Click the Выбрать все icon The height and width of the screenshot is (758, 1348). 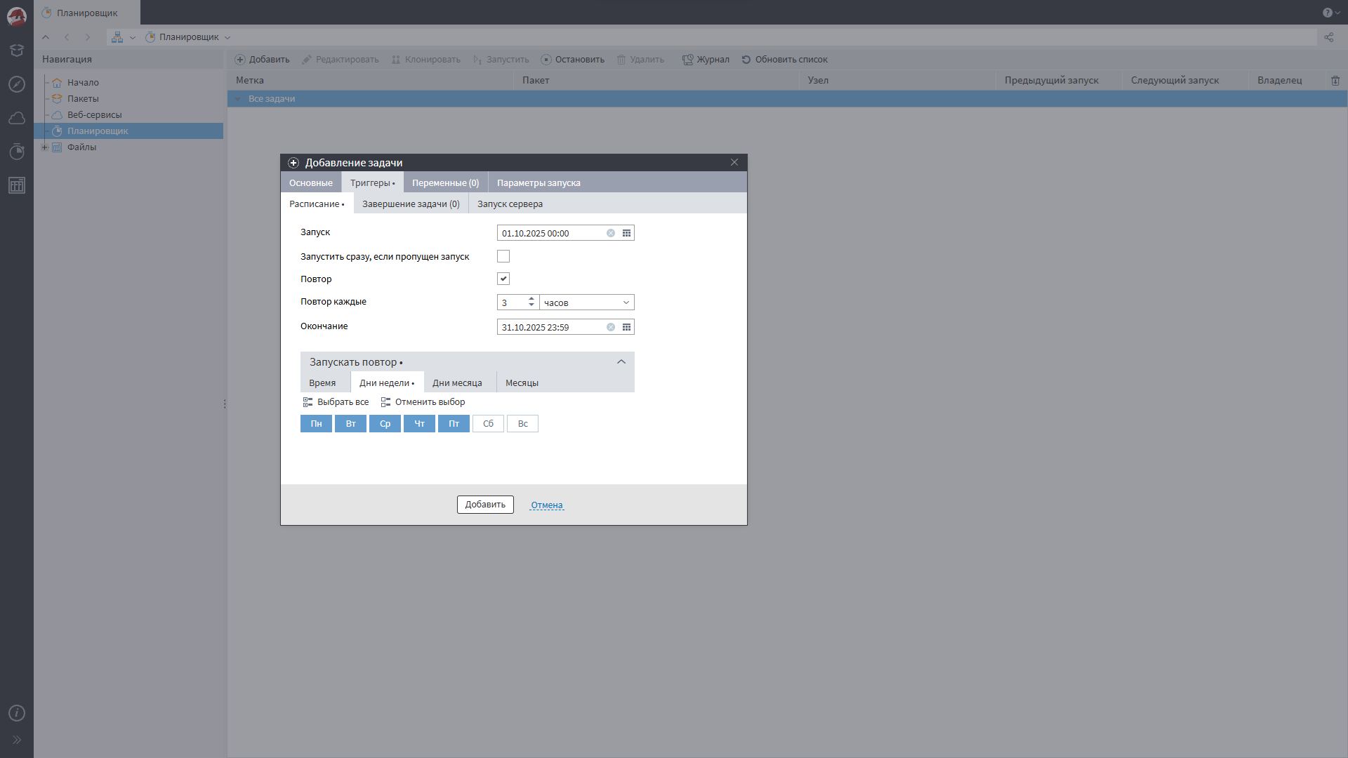pos(308,402)
